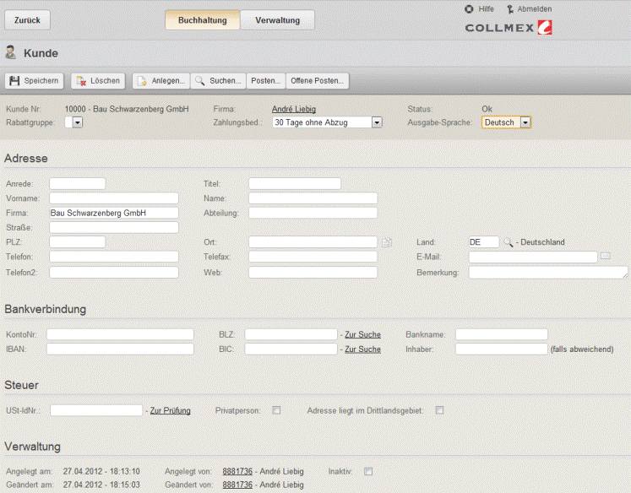Open 8881736 link beside Angelegt von
The width and height of the screenshot is (631, 493).
click(x=237, y=471)
